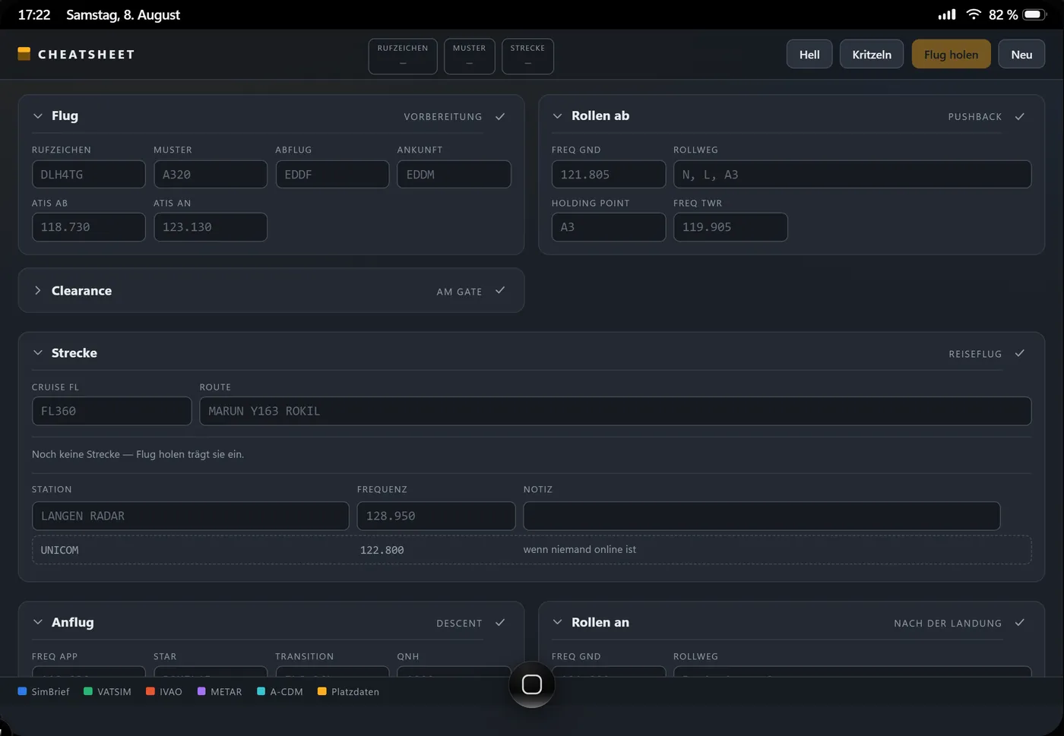Focus the ATIS AB frequency field
This screenshot has height=736, width=1064.
(x=88, y=227)
